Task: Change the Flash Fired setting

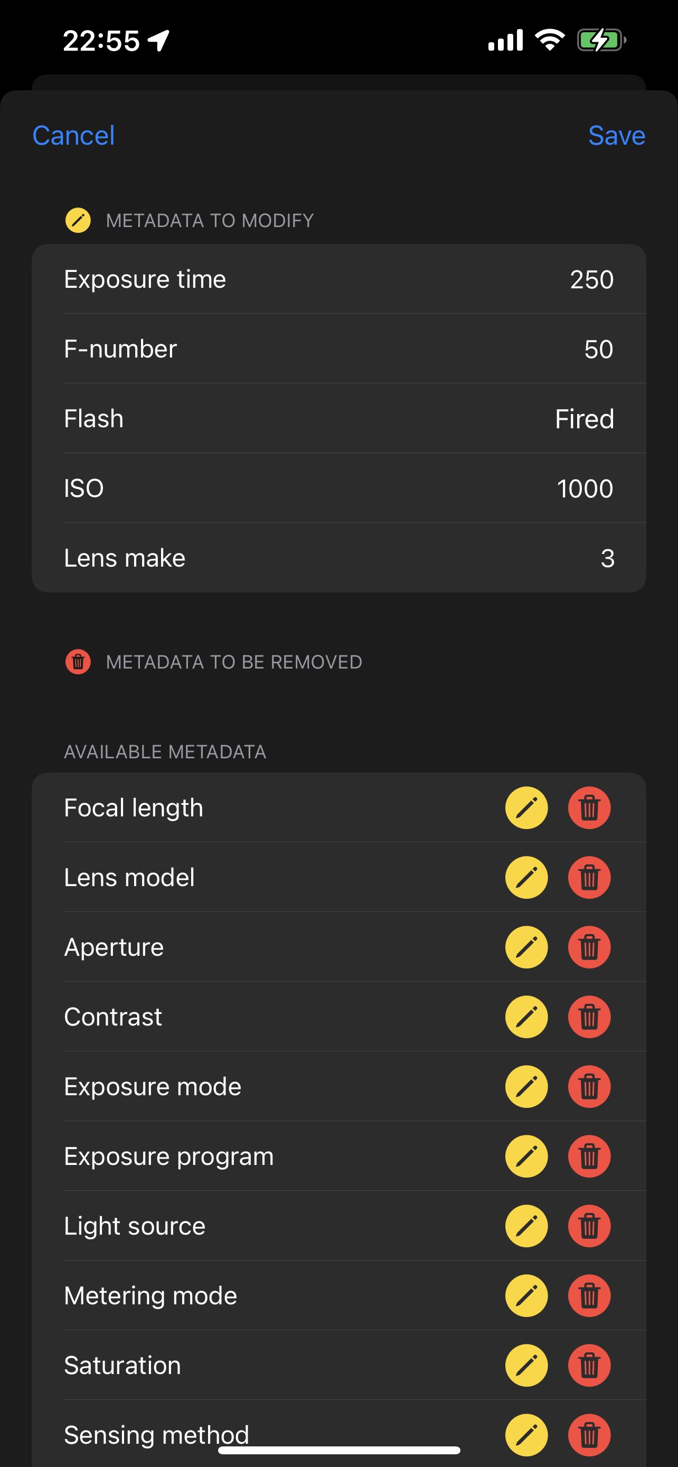Action: coord(584,419)
